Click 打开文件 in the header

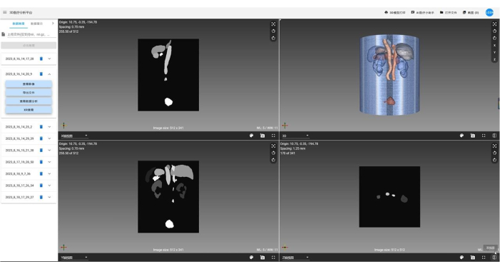tap(449, 12)
